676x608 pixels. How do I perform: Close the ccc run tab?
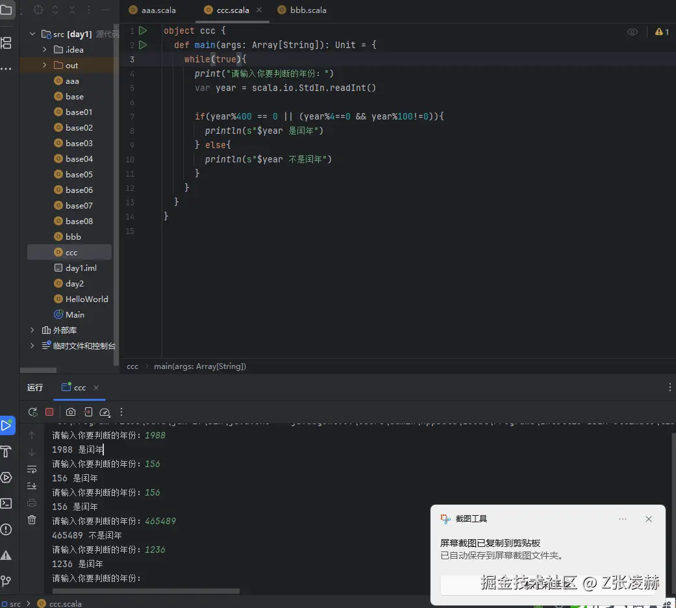pos(96,388)
